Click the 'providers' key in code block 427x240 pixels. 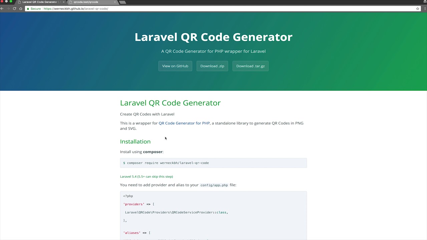(x=134, y=204)
